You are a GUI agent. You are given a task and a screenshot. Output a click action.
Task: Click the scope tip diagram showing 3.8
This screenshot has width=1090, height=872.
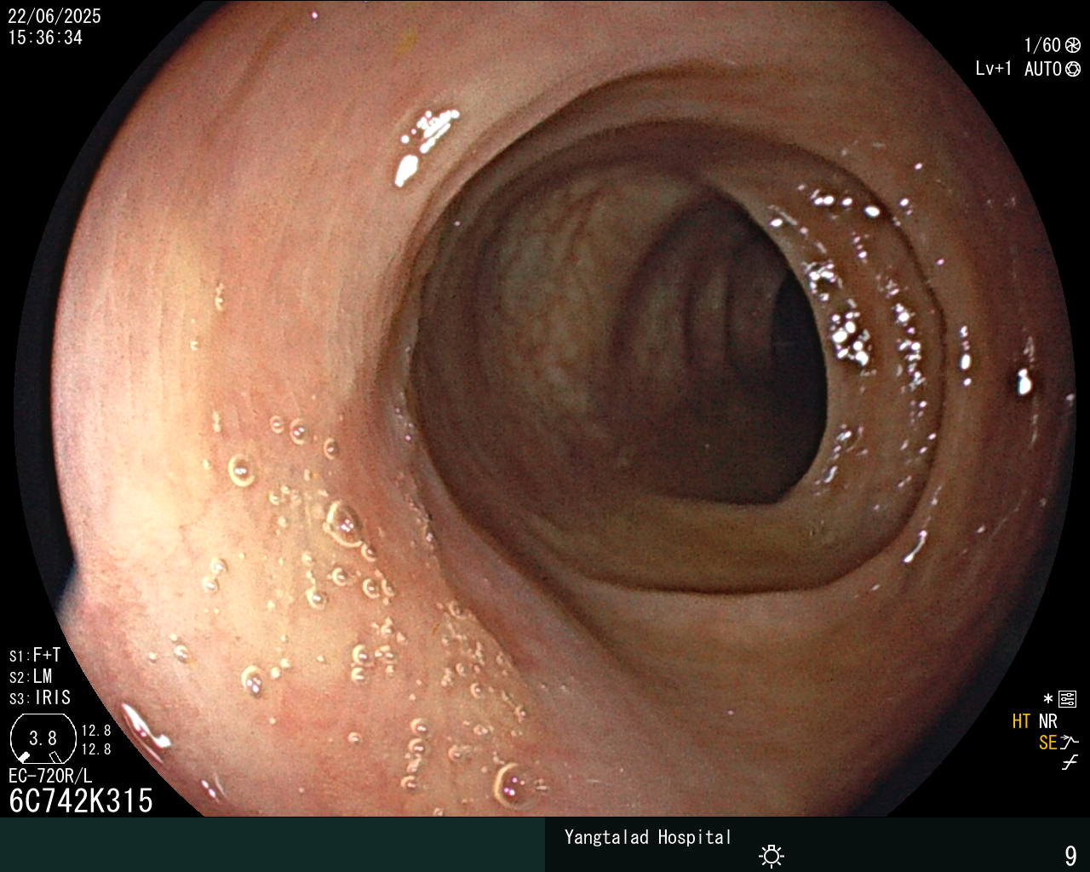43,738
